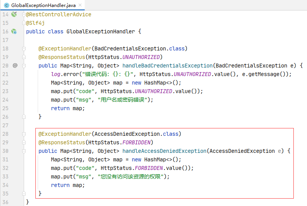Collapse the handleAccessDeniedException method fold at line 30

pos(24,151)
